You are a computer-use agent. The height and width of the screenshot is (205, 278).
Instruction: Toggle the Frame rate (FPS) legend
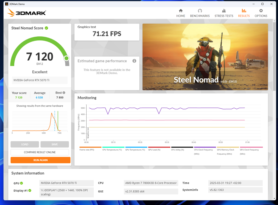pos(90,149)
